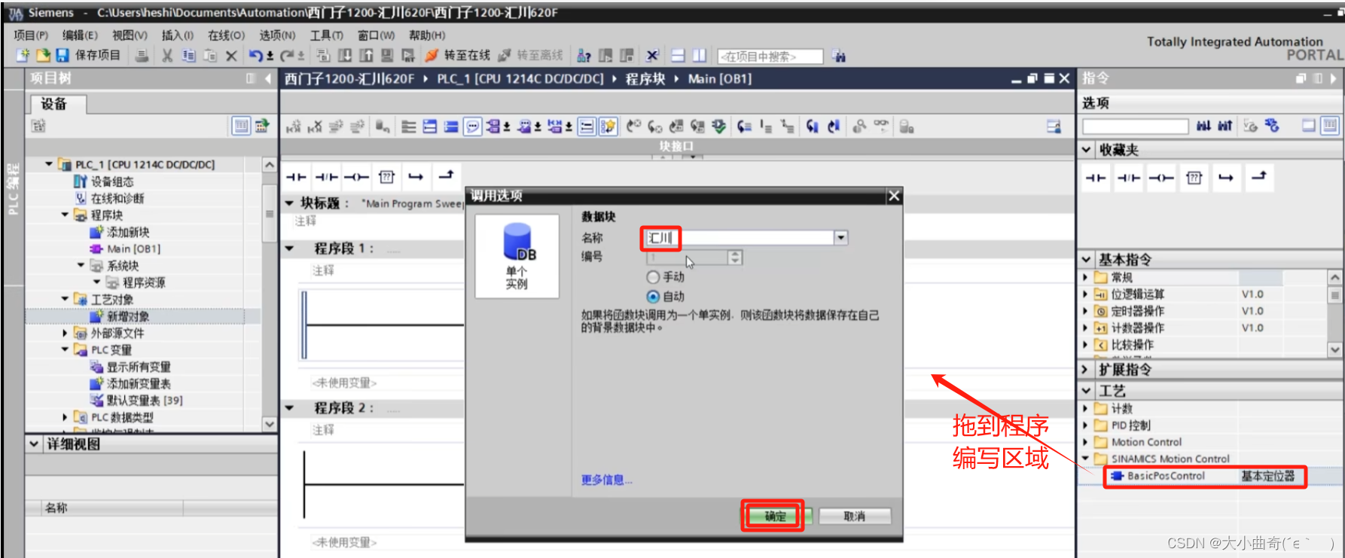Click 新增对象 under 工艺对象
This screenshot has width=1345, height=558.
coord(128,316)
